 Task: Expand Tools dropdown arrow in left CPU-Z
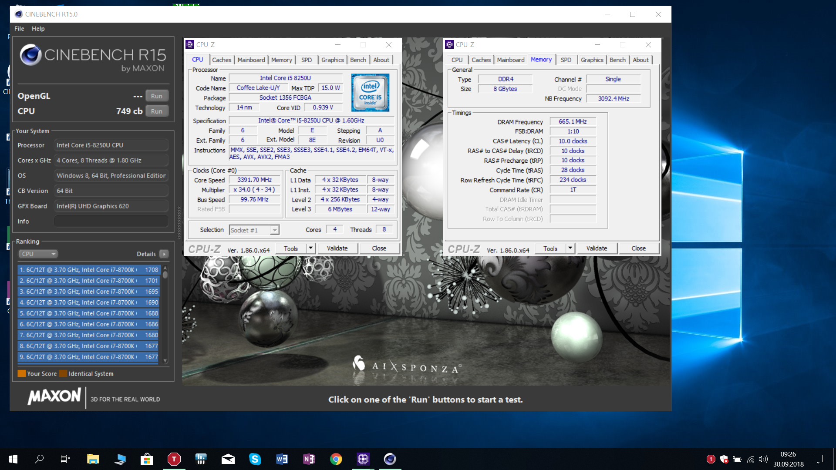tap(310, 248)
